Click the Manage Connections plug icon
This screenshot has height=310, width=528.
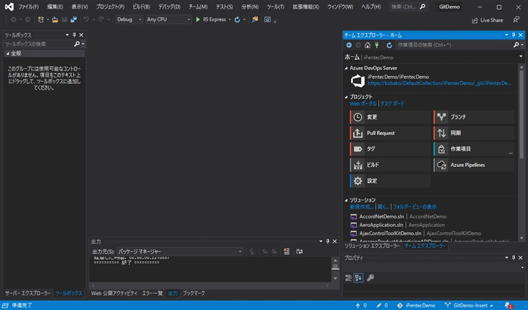point(377,45)
